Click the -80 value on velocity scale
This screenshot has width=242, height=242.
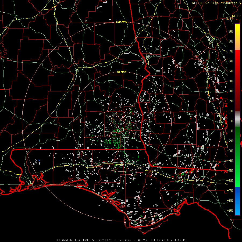point(230,201)
